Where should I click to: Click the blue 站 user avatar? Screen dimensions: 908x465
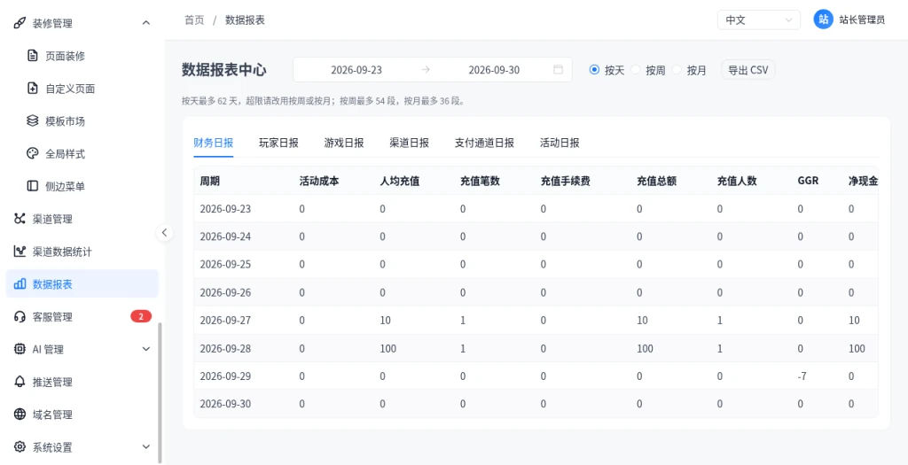[823, 19]
